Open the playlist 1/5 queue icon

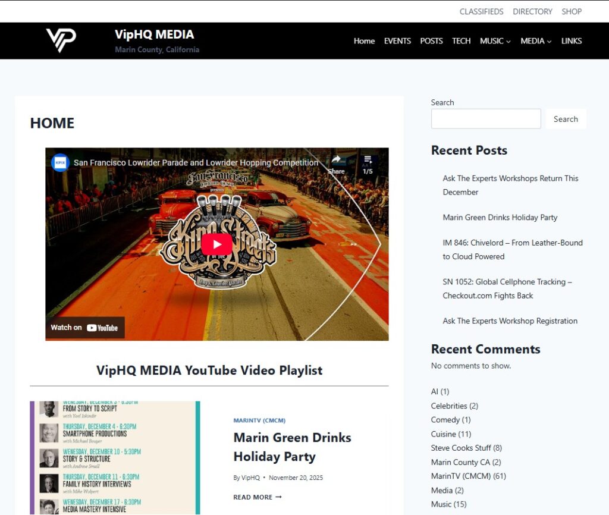pos(368,161)
